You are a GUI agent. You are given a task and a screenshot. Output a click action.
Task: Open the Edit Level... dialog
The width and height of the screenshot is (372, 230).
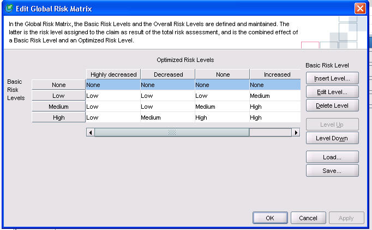point(332,92)
